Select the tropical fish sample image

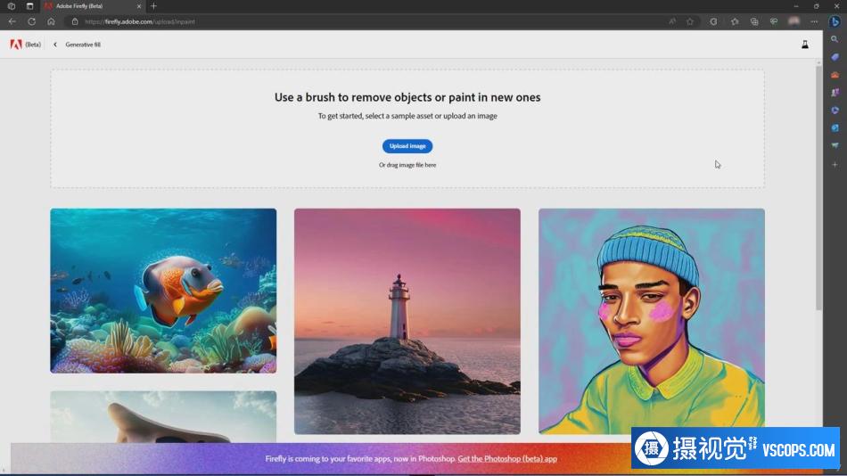(x=163, y=291)
